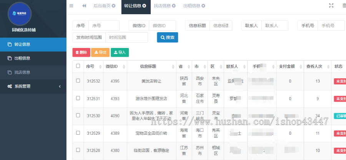The image size is (346, 160).
Task: Click the 临街店面，客源稳定 title cell
Action: click(151, 150)
